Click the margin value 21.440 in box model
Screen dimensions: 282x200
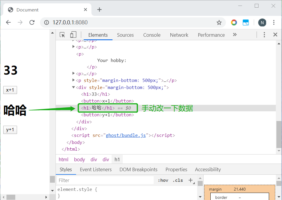click(x=240, y=189)
